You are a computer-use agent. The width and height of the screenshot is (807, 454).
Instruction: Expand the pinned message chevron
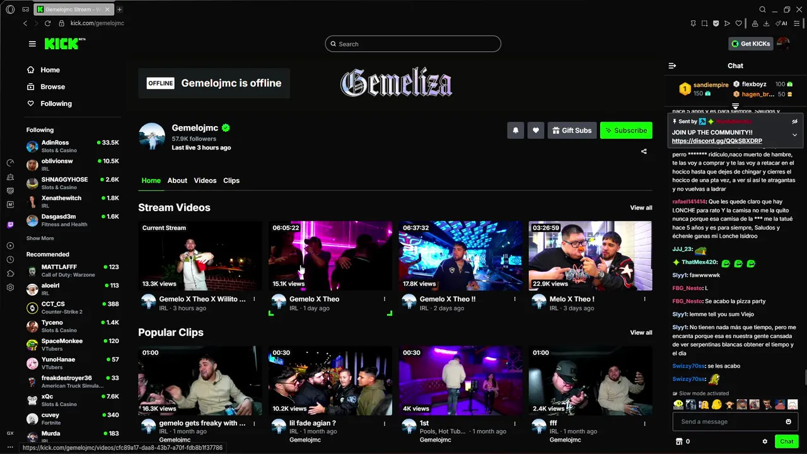pyautogui.click(x=794, y=134)
